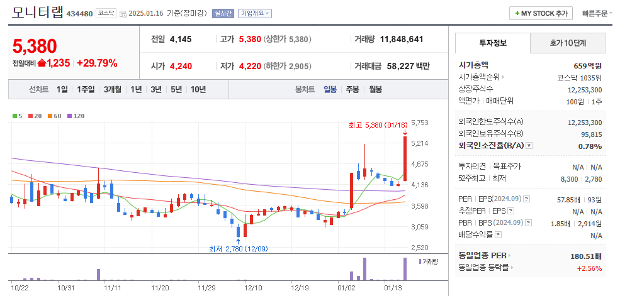The width and height of the screenshot is (620, 296).
Task: Click the 동일업종 PER link
Action: click(482, 256)
